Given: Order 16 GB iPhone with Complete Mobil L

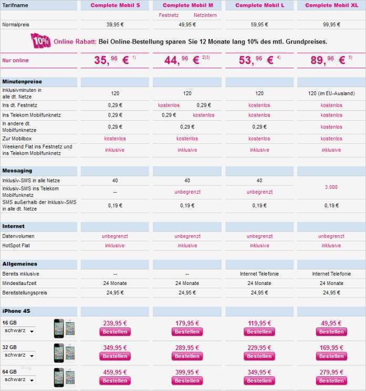Looking at the screenshot, I should click(259, 332).
